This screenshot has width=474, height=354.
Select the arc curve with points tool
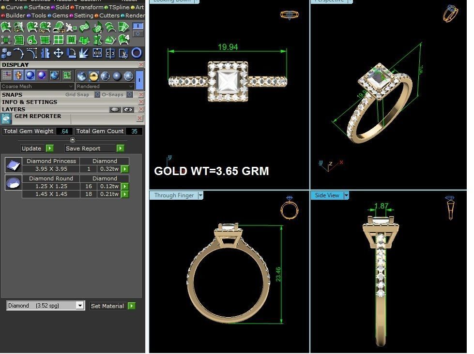click(19, 53)
